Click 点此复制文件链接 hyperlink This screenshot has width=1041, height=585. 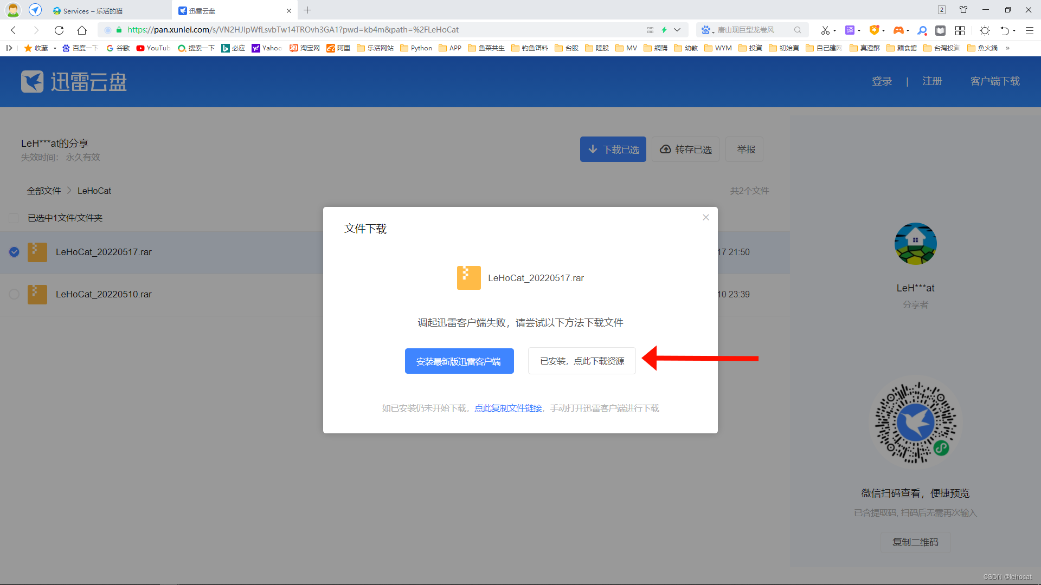[x=509, y=408]
